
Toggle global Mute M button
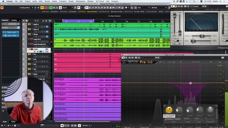[x=42, y=8]
